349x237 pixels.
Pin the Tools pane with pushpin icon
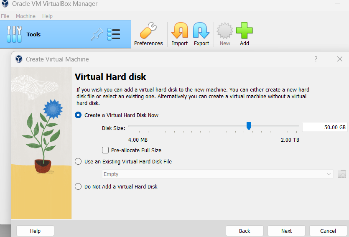click(x=97, y=34)
